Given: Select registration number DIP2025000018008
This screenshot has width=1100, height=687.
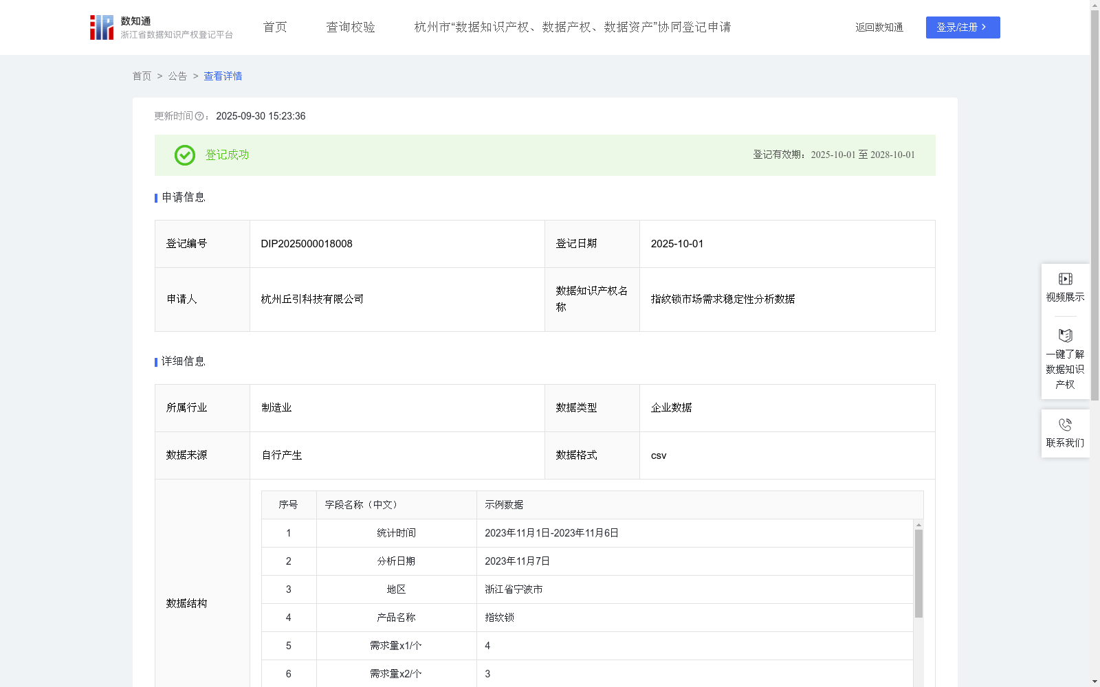Looking at the screenshot, I should (307, 244).
